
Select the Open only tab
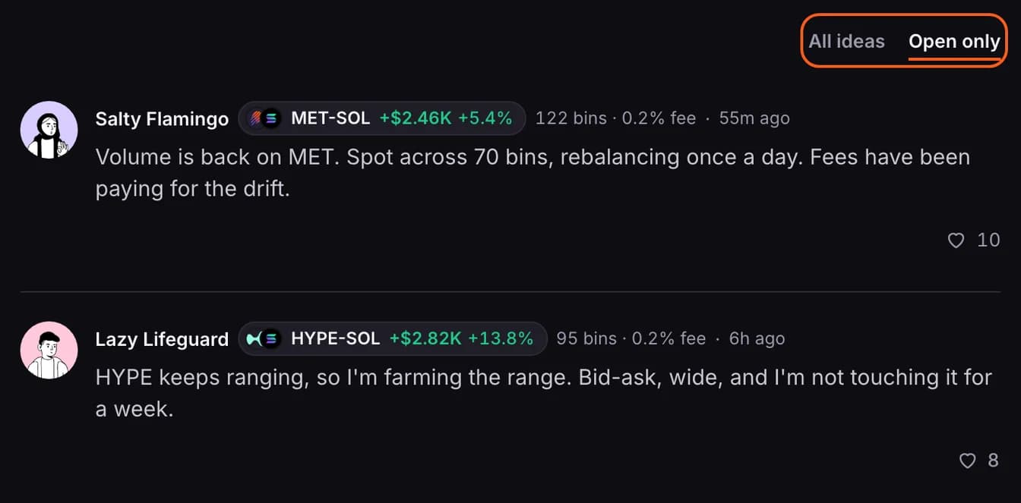coord(954,41)
